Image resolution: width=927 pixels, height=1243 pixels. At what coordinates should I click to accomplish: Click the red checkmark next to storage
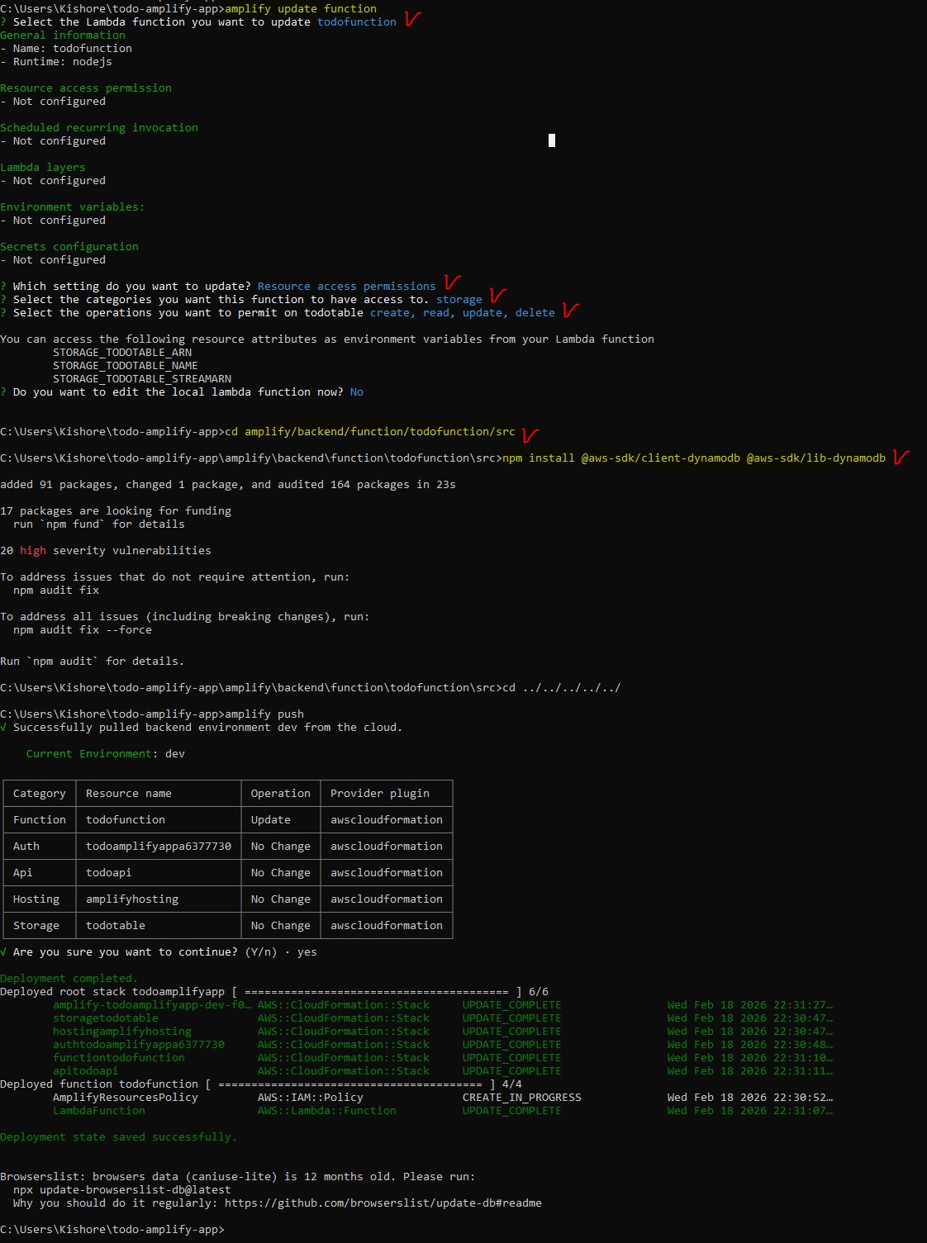(x=497, y=296)
